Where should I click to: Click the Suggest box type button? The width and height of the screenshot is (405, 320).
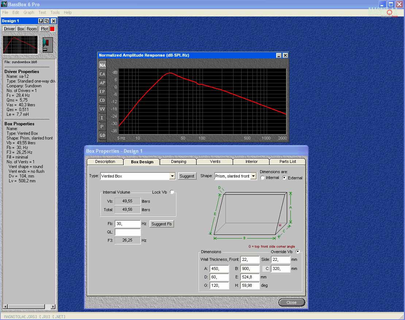point(187,176)
